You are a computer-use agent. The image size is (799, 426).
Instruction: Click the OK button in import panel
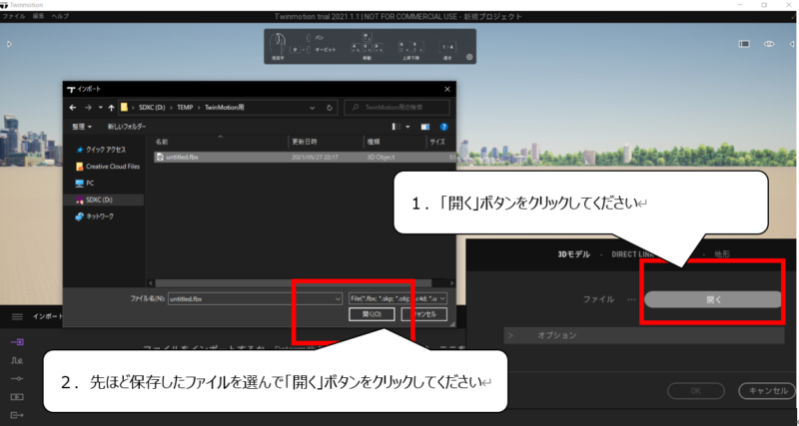pyautogui.click(x=696, y=391)
